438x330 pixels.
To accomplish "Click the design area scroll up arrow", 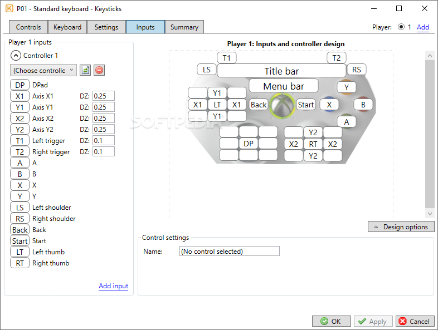I will tap(430, 56).
